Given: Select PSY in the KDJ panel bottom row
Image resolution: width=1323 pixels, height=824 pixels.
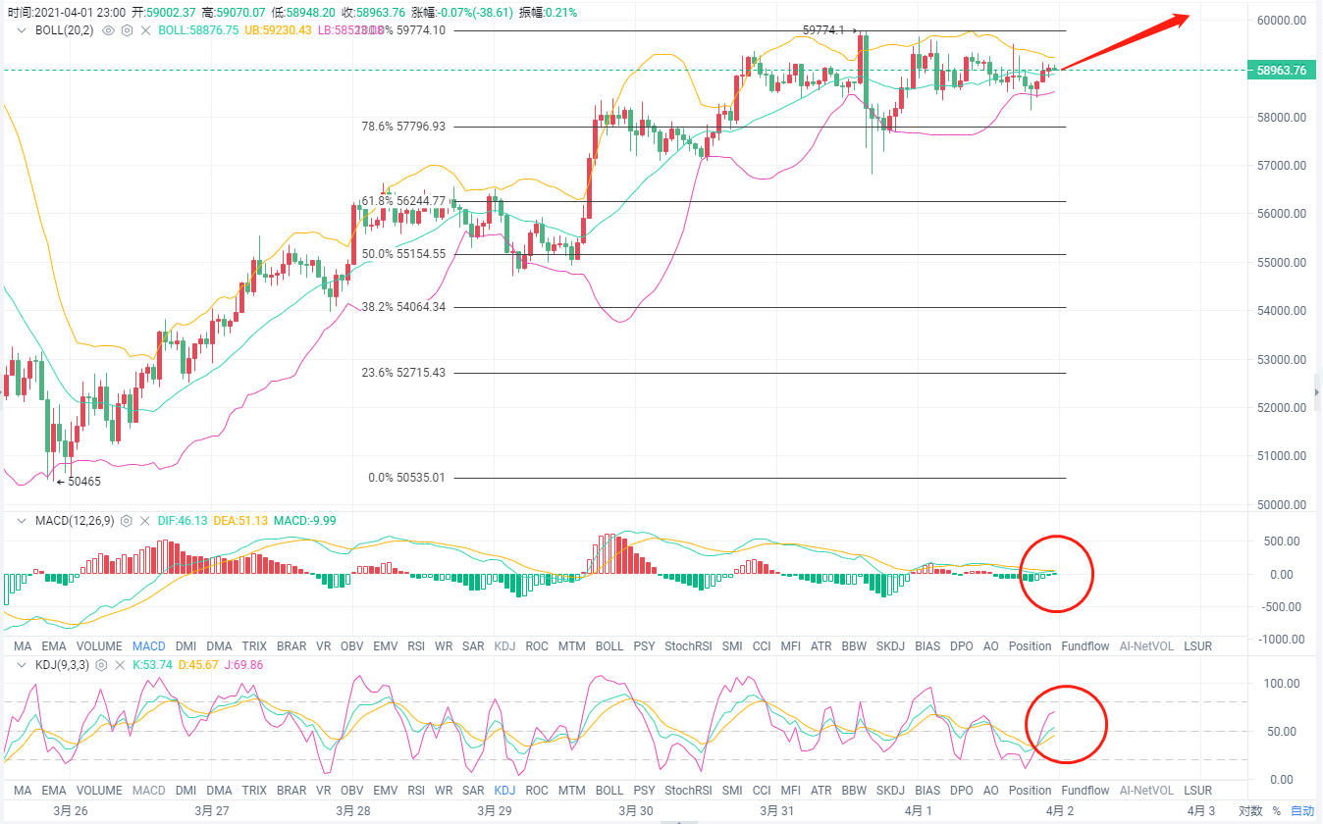Looking at the screenshot, I should coord(644,791).
